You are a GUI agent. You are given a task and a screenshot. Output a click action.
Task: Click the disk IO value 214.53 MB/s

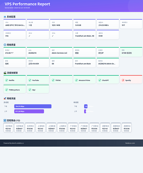(x=104, y=25)
